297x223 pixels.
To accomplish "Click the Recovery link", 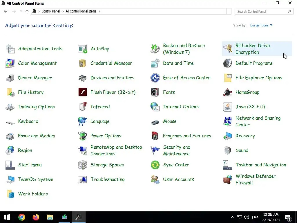I will click(245, 136).
